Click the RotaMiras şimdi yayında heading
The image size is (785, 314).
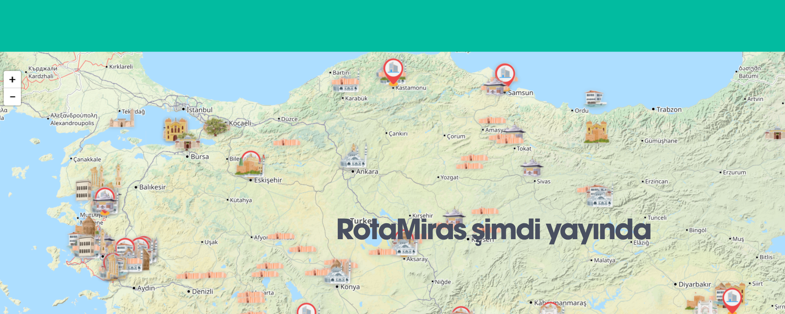coord(493,230)
